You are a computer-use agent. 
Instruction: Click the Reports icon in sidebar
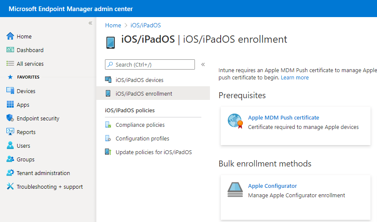pyautogui.click(x=10, y=132)
